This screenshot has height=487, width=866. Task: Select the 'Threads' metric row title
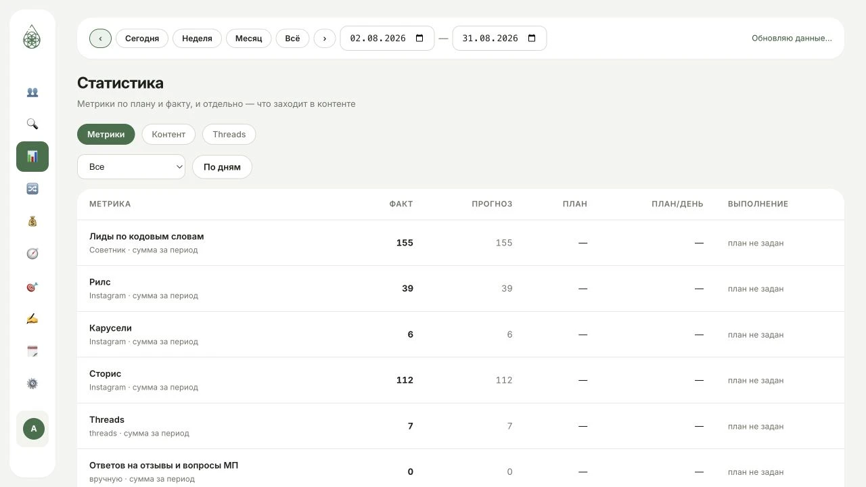click(107, 420)
